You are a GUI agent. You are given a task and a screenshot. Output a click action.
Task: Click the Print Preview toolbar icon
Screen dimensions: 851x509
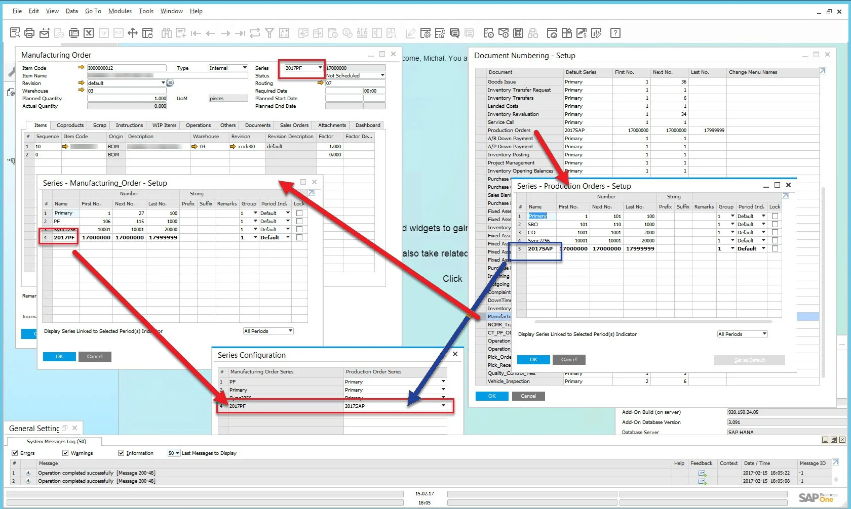click(15, 33)
